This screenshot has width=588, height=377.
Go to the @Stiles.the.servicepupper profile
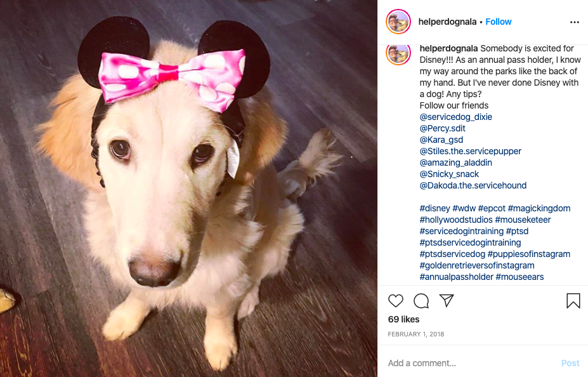pyautogui.click(x=470, y=151)
